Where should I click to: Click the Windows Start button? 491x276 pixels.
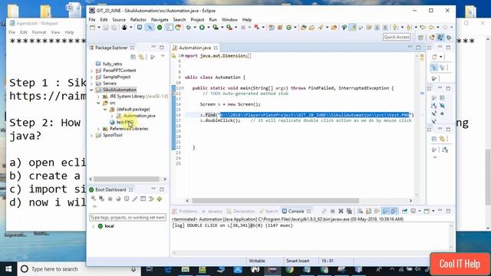[8, 269]
